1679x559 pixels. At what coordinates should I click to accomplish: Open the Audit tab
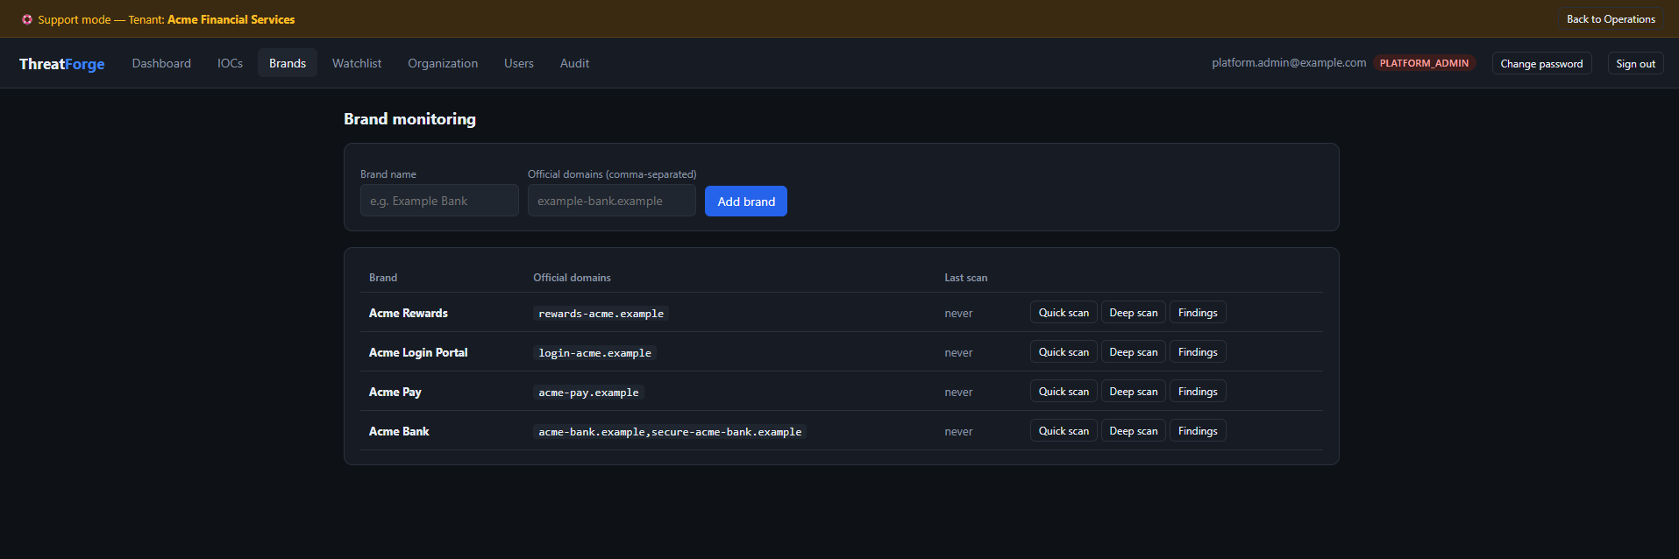(574, 63)
